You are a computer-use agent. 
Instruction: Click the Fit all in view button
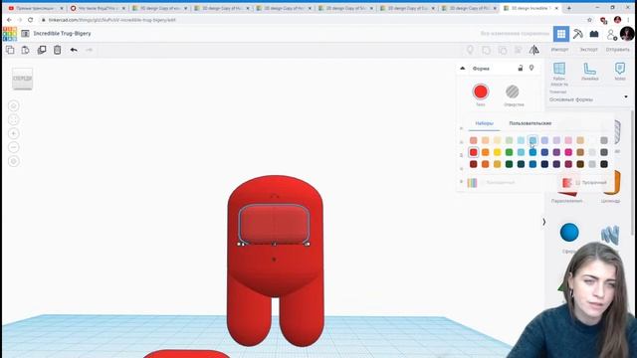click(13, 119)
